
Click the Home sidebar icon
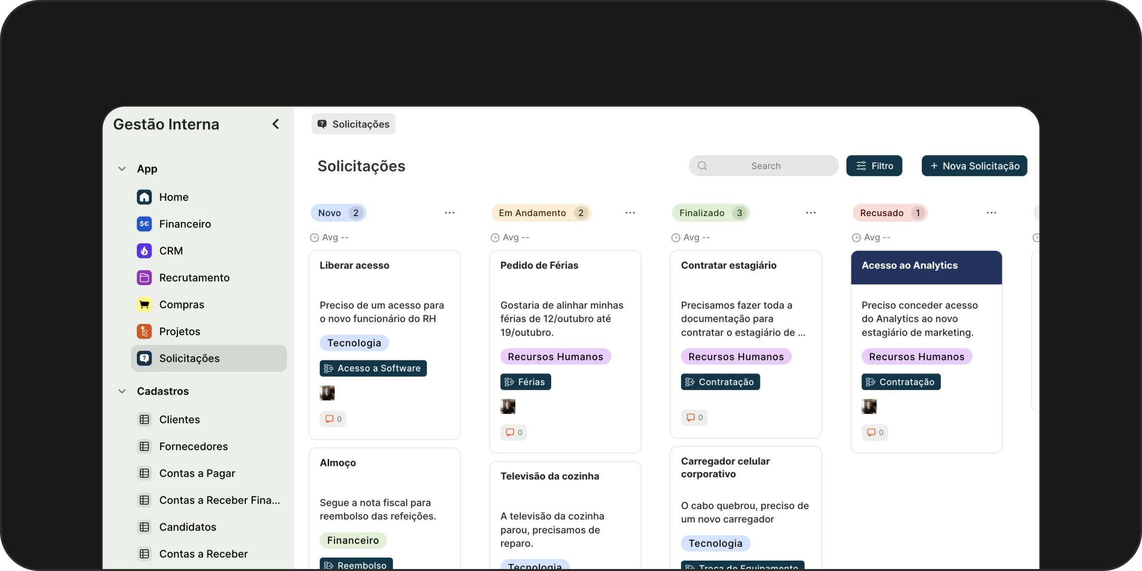tap(144, 197)
